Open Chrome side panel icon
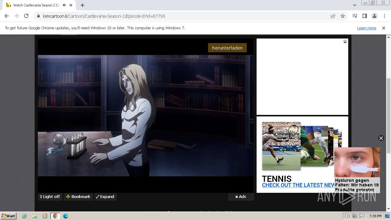This screenshot has height=220, width=391. (364, 16)
